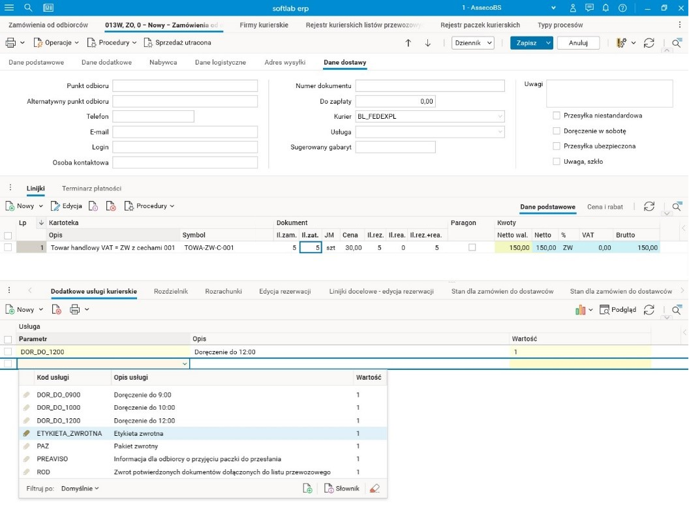Click the Zapisz button

(527, 43)
